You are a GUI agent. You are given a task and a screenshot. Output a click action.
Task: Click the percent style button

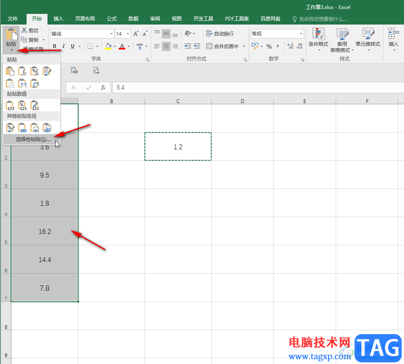click(269, 46)
